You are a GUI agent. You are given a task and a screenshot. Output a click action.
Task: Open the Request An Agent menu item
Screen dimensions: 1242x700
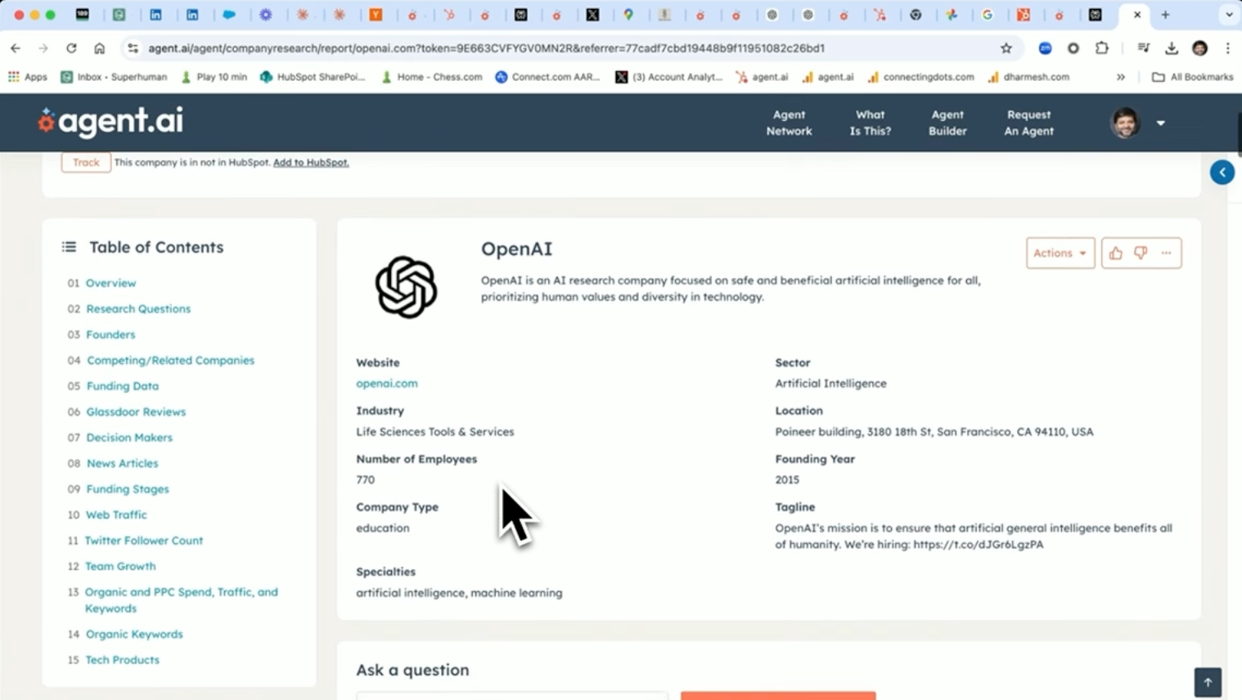pyautogui.click(x=1028, y=123)
